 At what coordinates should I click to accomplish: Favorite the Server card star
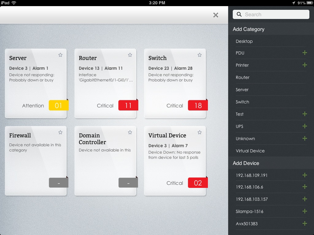click(60, 55)
